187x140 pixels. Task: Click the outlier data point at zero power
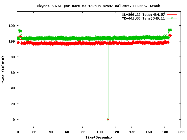coord(108,119)
